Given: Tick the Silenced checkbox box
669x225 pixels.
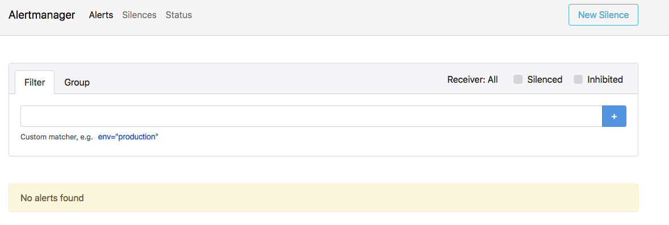Looking at the screenshot, I should 518,80.
